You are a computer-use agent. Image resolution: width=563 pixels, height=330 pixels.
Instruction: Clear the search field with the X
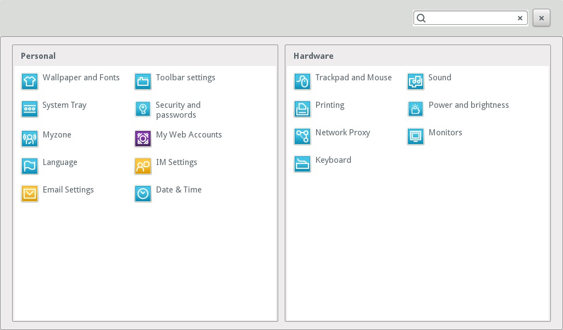(520, 18)
